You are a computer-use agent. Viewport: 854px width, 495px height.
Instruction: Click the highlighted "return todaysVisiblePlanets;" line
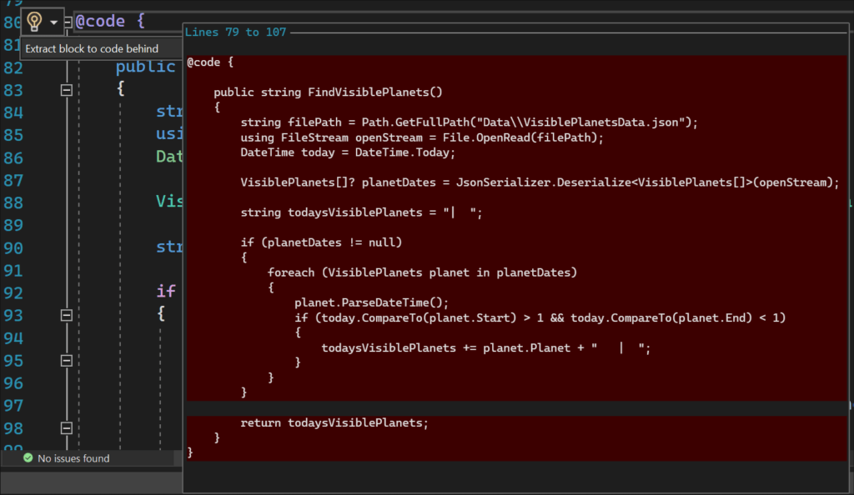[x=334, y=422]
